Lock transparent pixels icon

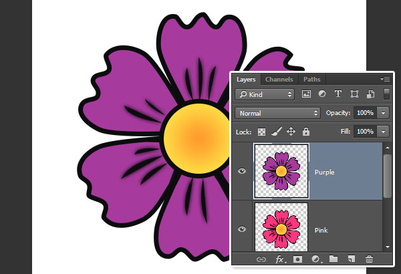point(261,132)
